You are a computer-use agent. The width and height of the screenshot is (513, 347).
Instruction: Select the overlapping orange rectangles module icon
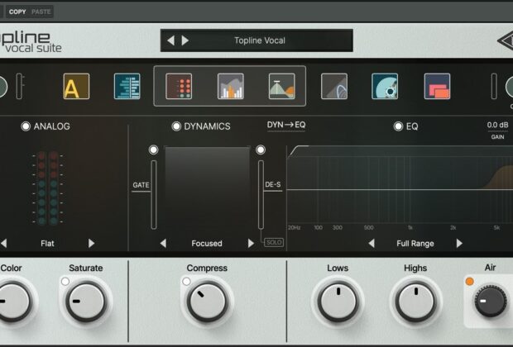(437, 86)
